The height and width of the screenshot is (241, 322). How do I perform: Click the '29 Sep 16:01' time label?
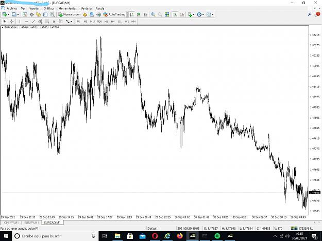[x=86, y=217]
